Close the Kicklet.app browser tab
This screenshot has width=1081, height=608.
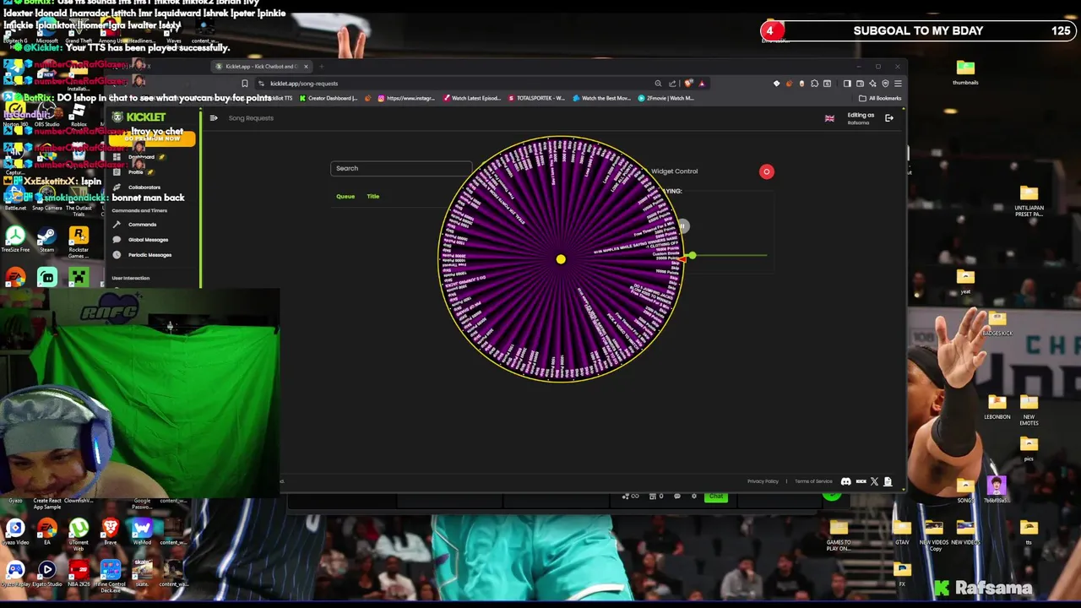tap(307, 67)
